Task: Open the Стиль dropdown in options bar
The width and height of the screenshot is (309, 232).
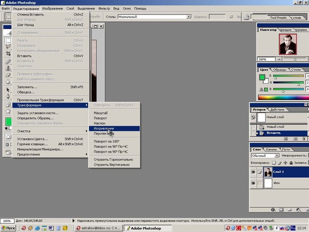Action: pyautogui.click(x=189, y=17)
